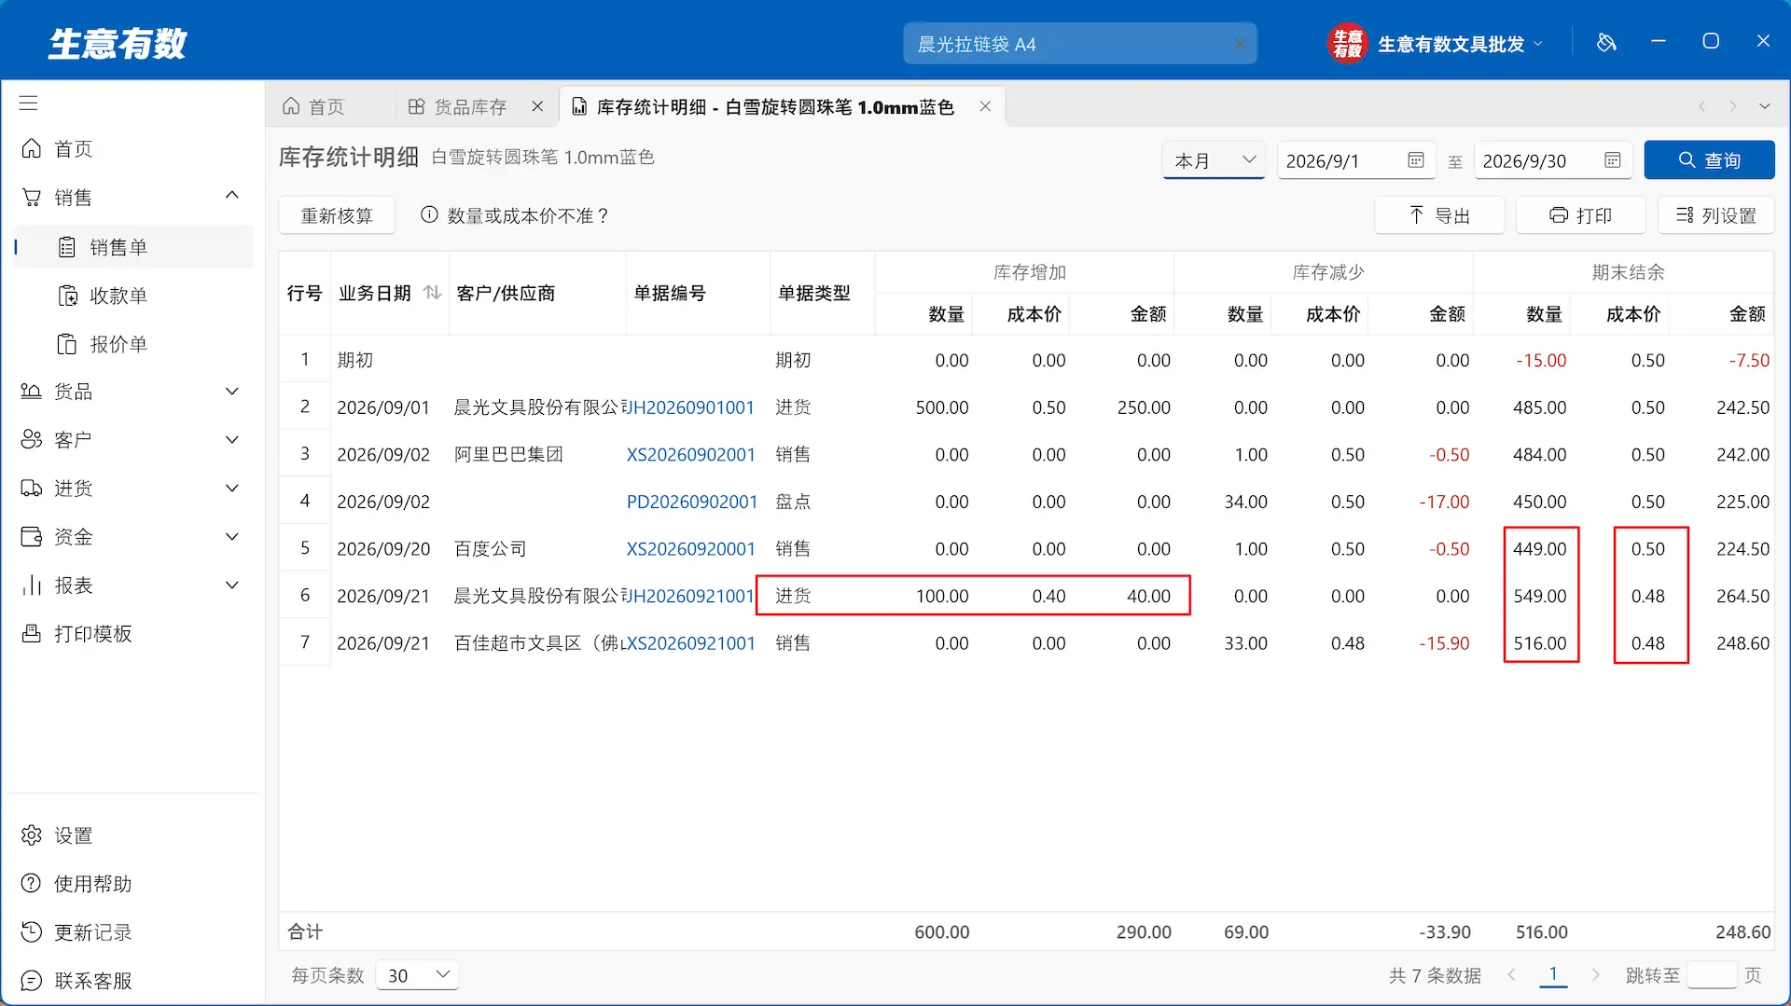Click the theme brush icon in title bar
This screenshot has width=1791, height=1006.
pyautogui.click(x=1606, y=42)
